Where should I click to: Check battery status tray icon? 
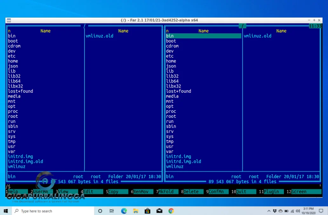[x=286, y=211]
